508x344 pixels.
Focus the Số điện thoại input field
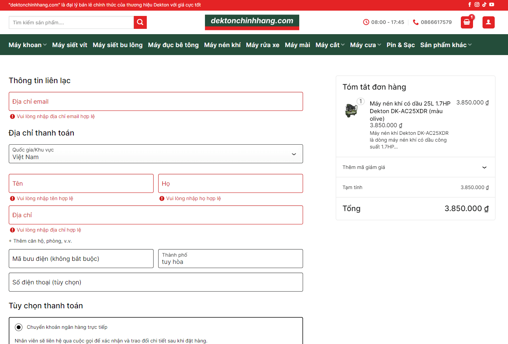pos(156,282)
